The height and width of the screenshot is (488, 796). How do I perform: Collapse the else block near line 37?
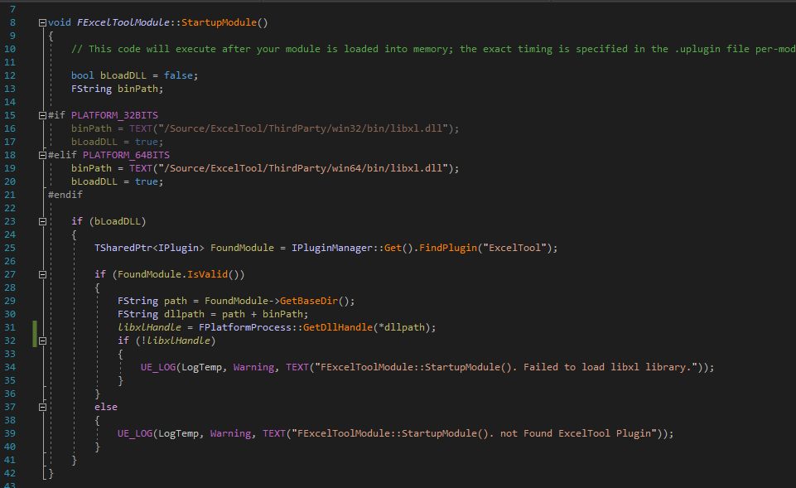(41, 406)
